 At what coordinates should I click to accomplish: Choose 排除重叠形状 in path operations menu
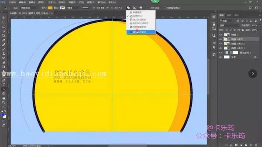click(x=141, y=27)
